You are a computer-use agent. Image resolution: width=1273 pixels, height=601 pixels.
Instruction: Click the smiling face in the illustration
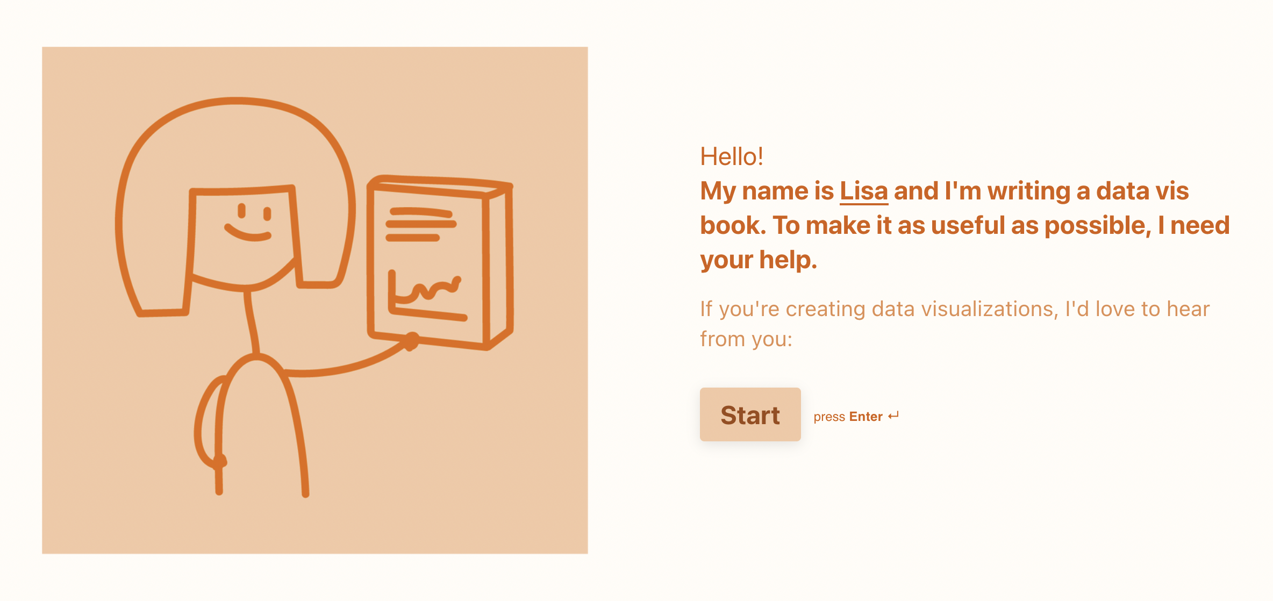[248, 223]
